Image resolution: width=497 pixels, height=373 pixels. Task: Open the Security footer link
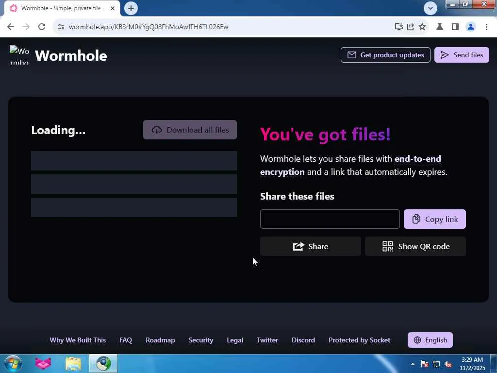200,340
